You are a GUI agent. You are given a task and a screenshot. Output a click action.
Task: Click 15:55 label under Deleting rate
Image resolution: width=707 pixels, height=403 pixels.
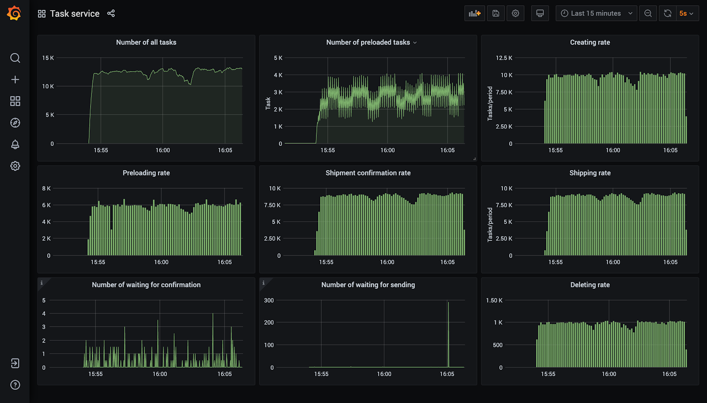[x=548, y=374]
